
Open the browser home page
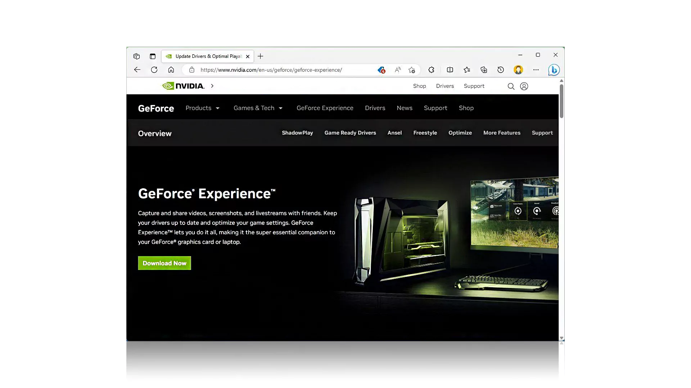click(171, 70)
